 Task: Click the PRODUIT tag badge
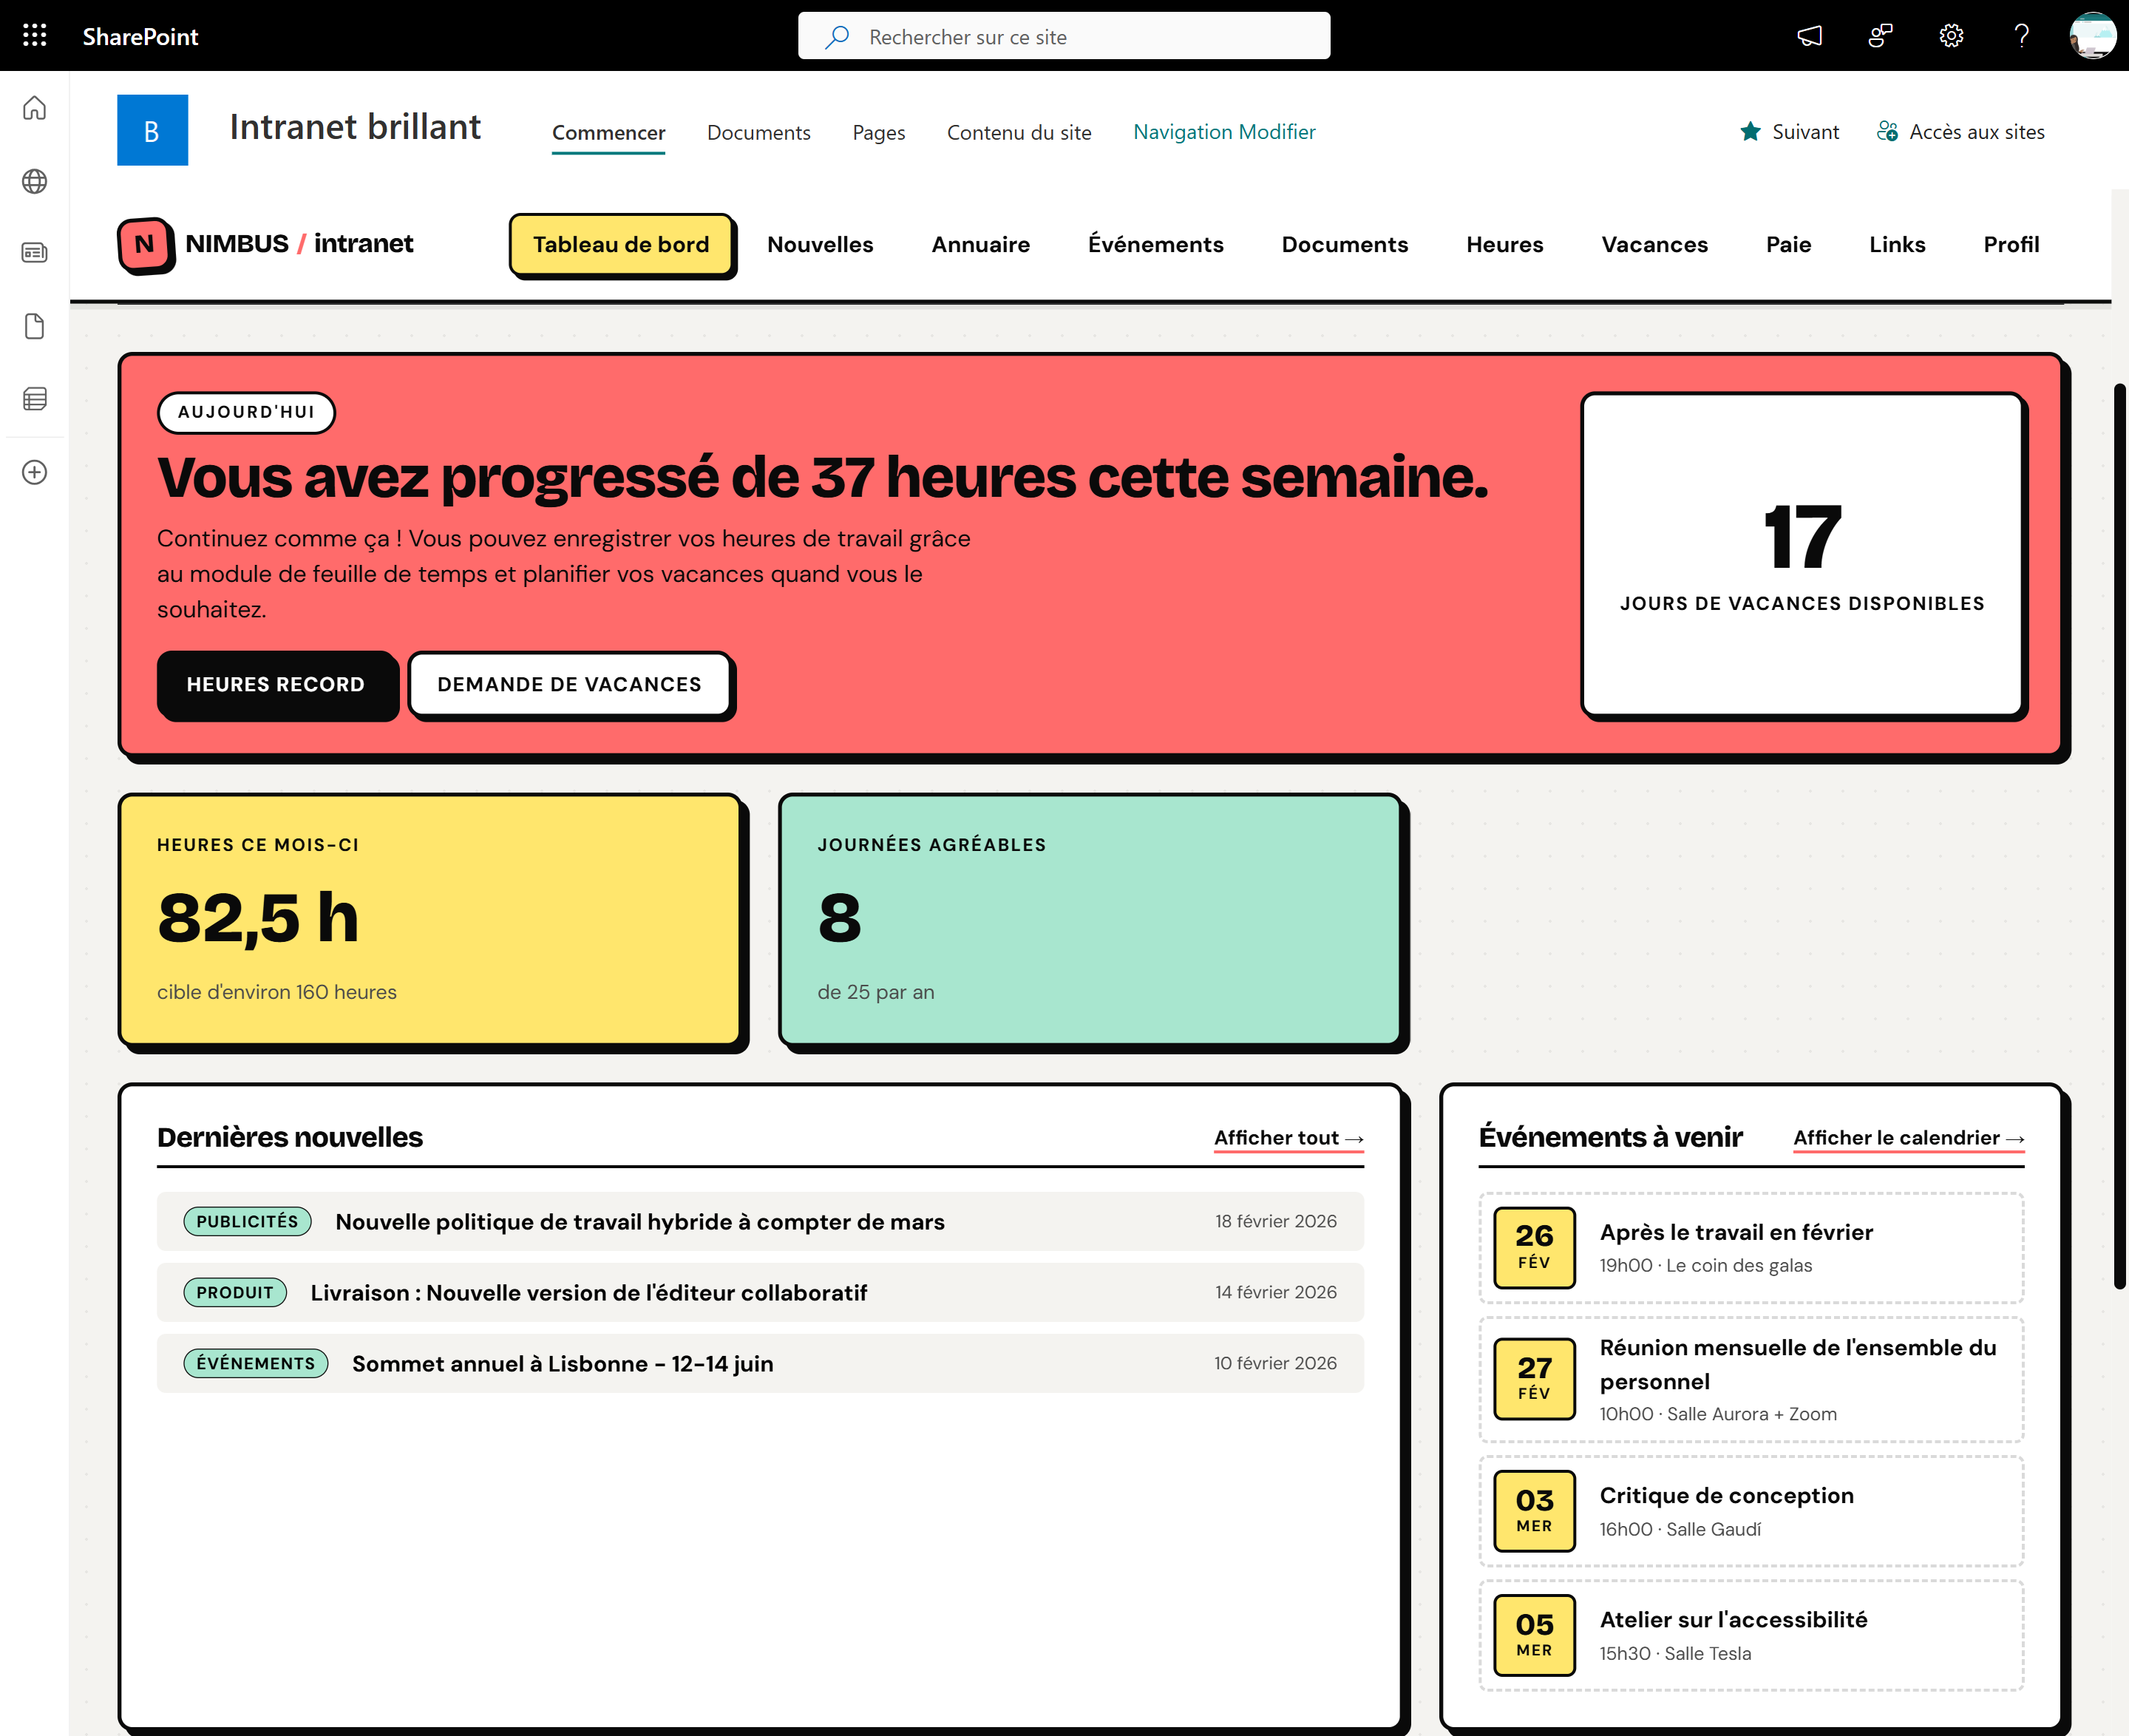pyautogui.click(x=235, y=1292)
